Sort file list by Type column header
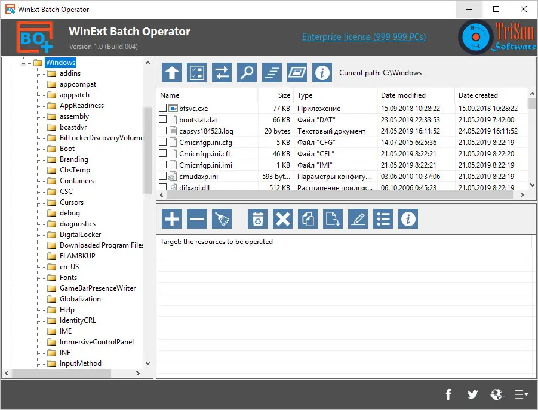This screenshot has width=538, height=410. point(336,95)
